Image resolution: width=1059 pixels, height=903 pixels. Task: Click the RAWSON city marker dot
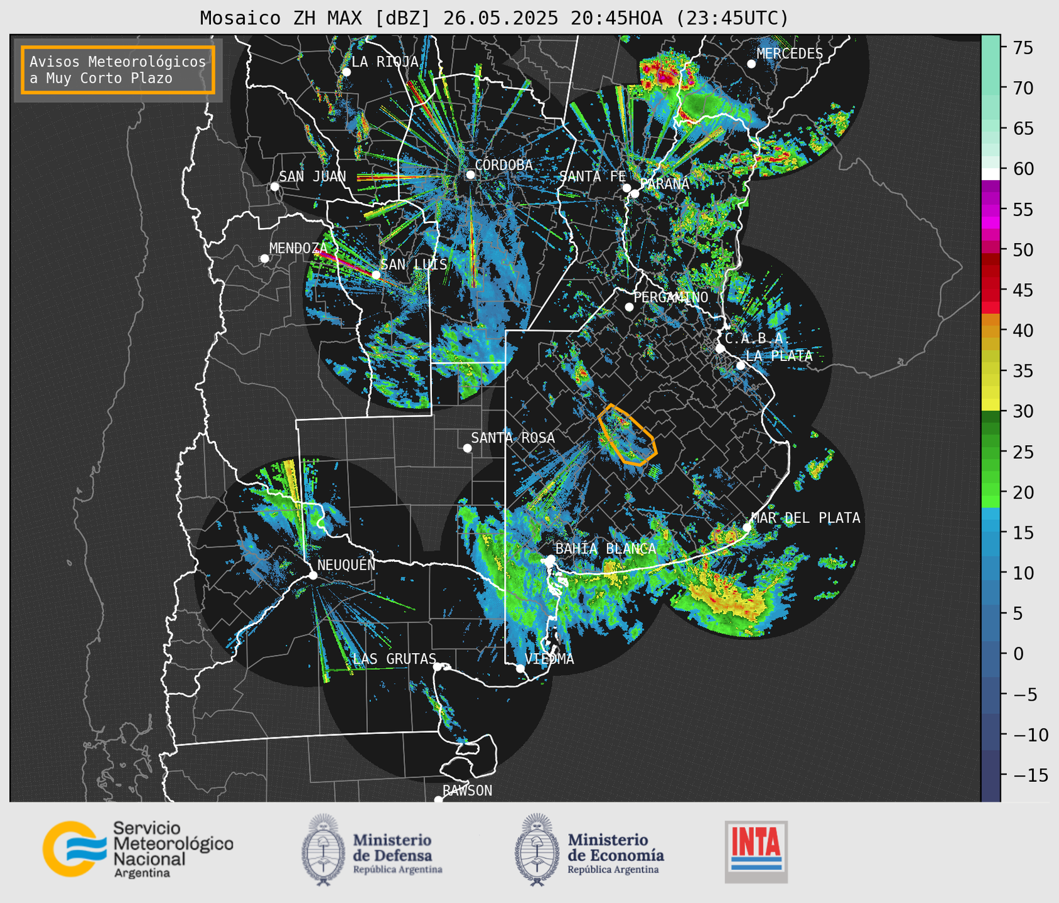pos(438,800)
